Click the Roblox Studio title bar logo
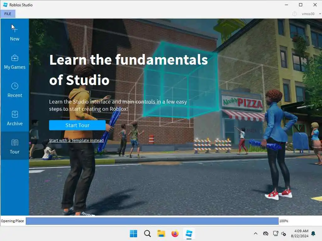Viewport: 322px width, 241px height. [x=5, y=5]
